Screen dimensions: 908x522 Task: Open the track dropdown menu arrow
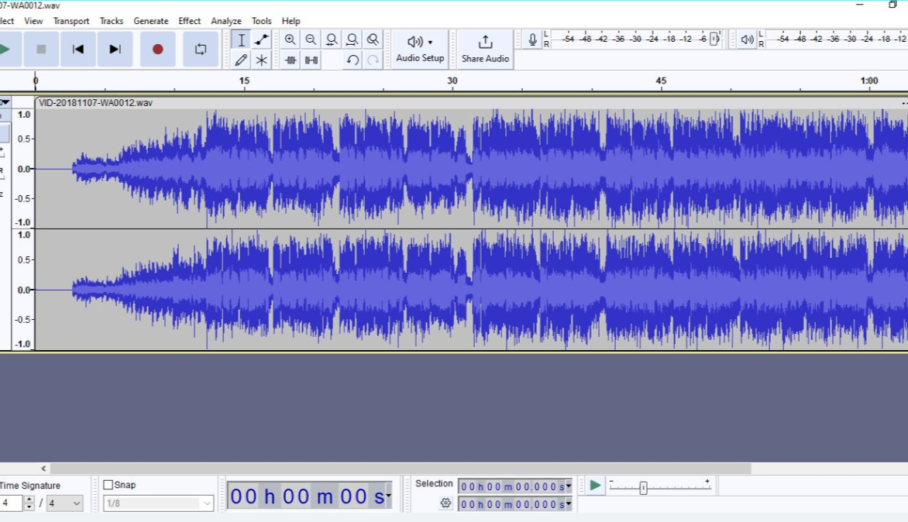click(5, 102)
